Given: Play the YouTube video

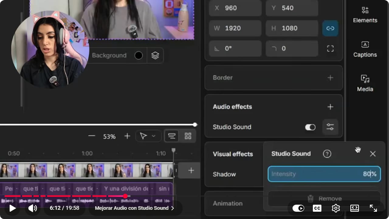Looking at the screenshot, I should [12, 208].
